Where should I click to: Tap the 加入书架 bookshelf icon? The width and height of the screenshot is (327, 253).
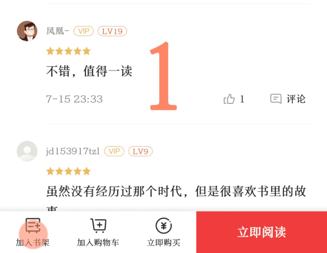[x=33, y=225]
